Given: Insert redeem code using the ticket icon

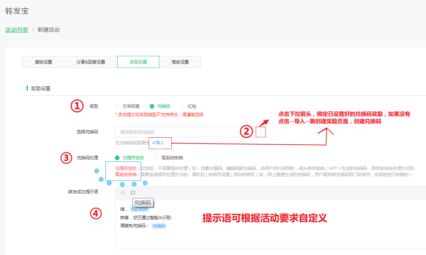Looking at the screenshot, I should coord(133,193).
